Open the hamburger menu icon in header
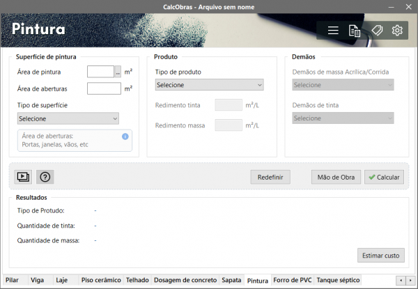Screen dimensions: 418x289 (x=333, y=31)
